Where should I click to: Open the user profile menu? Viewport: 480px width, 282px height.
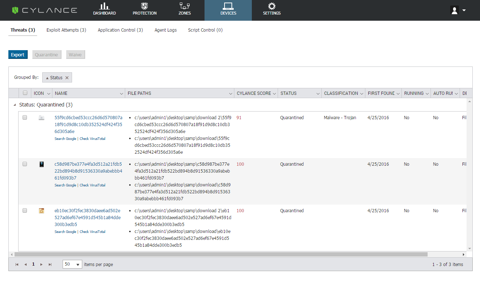458,10
